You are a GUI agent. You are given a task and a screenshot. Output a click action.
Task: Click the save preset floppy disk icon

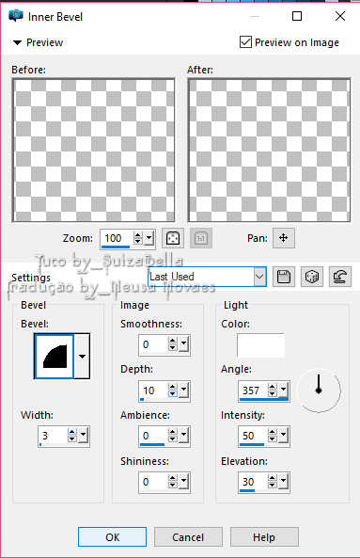coord(284,277)
